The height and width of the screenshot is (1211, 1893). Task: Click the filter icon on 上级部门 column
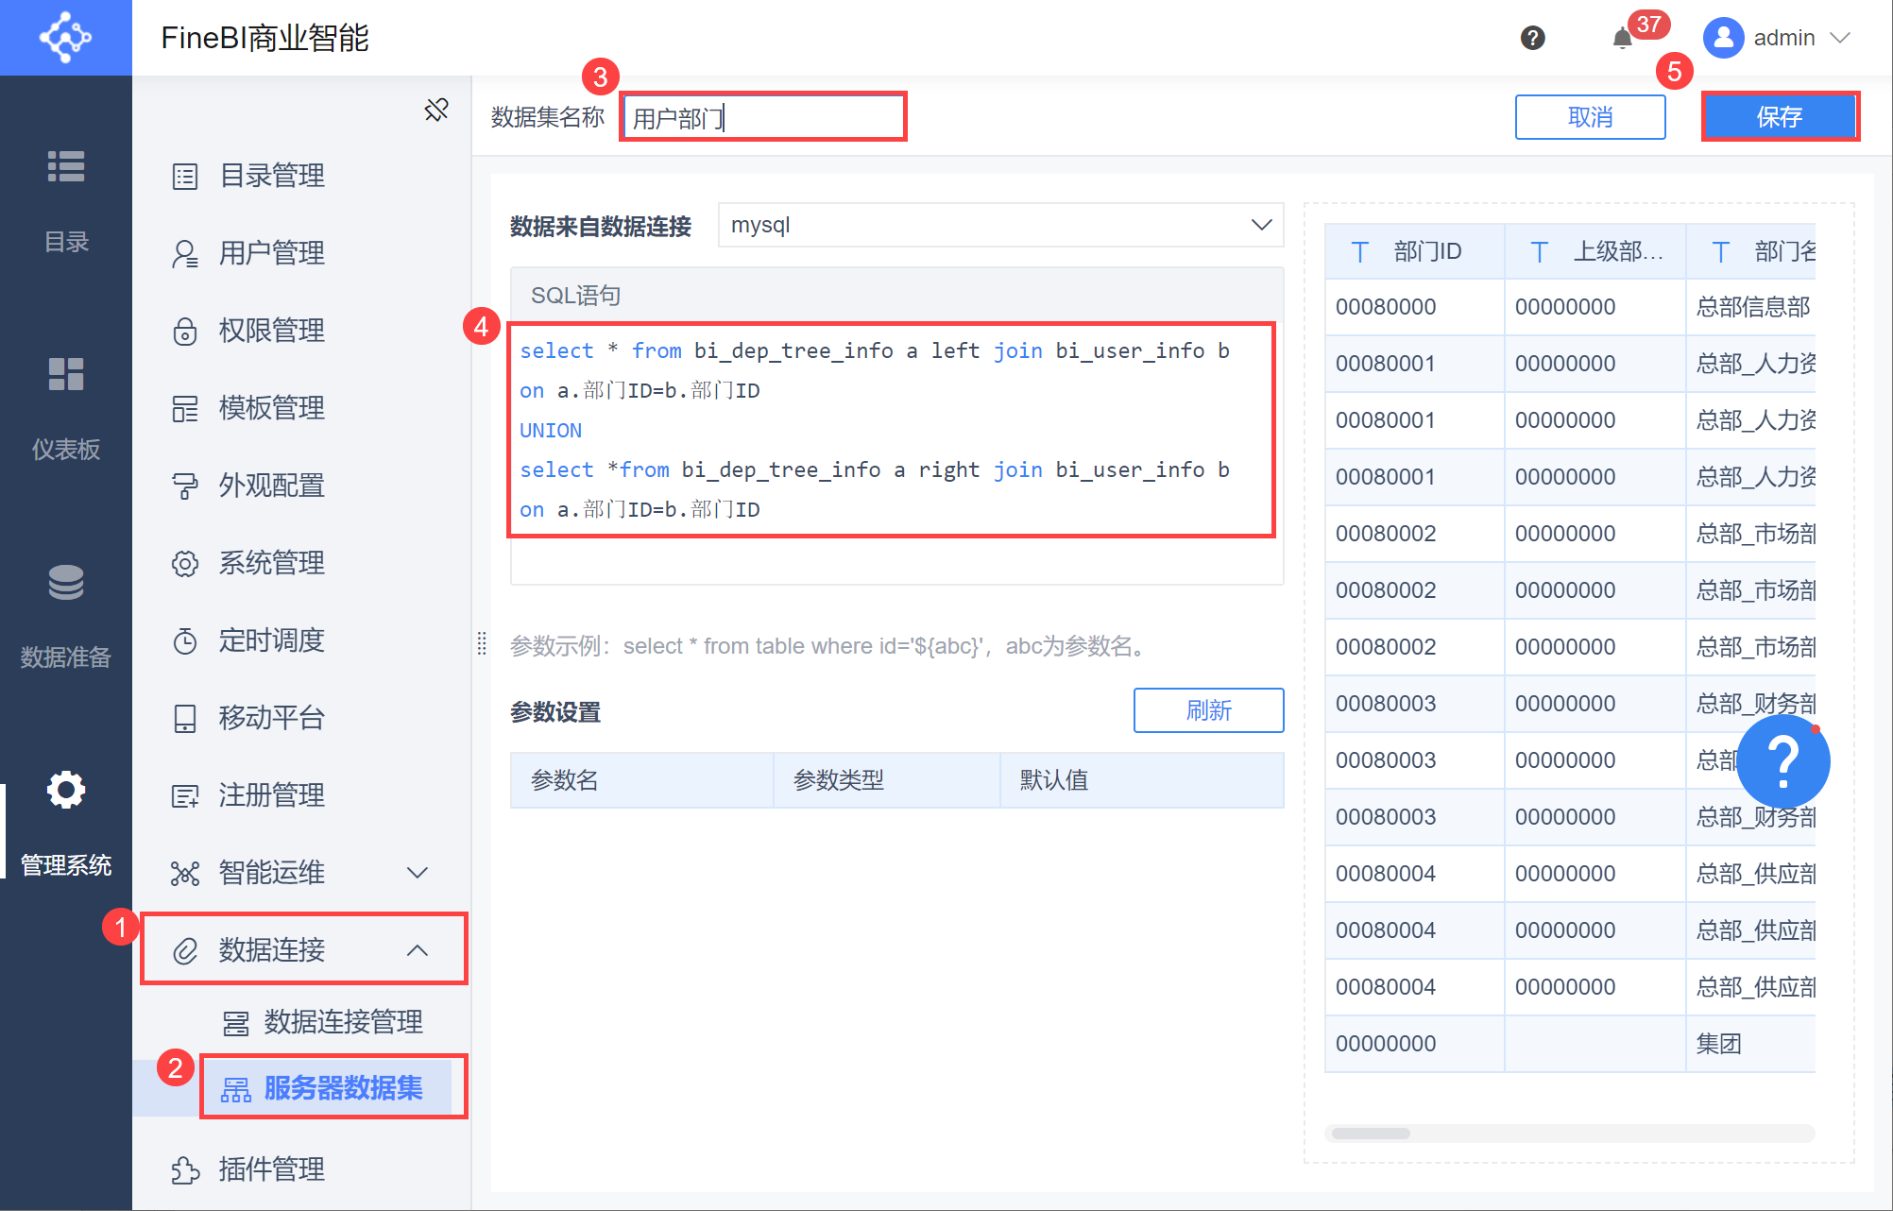(x=1539, y=252)
